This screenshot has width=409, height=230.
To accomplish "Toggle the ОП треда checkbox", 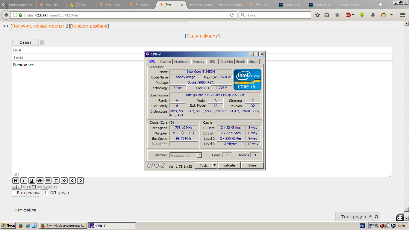I will [x=47, y=193].
